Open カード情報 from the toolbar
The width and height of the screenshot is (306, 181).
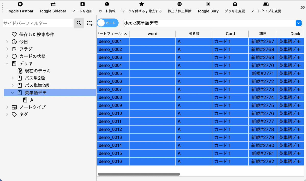[x=107, y=4]
